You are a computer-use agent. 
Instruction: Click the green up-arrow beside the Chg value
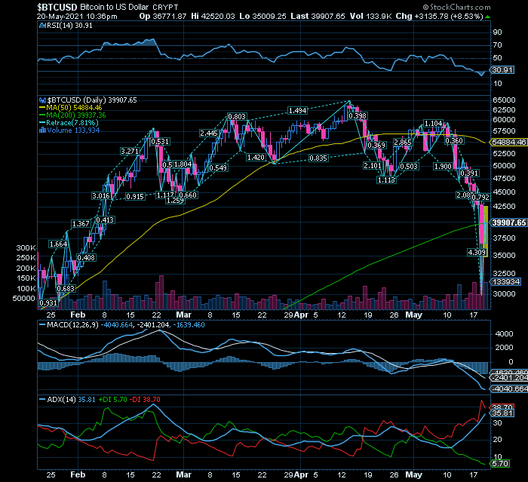[x=487, y=17]
